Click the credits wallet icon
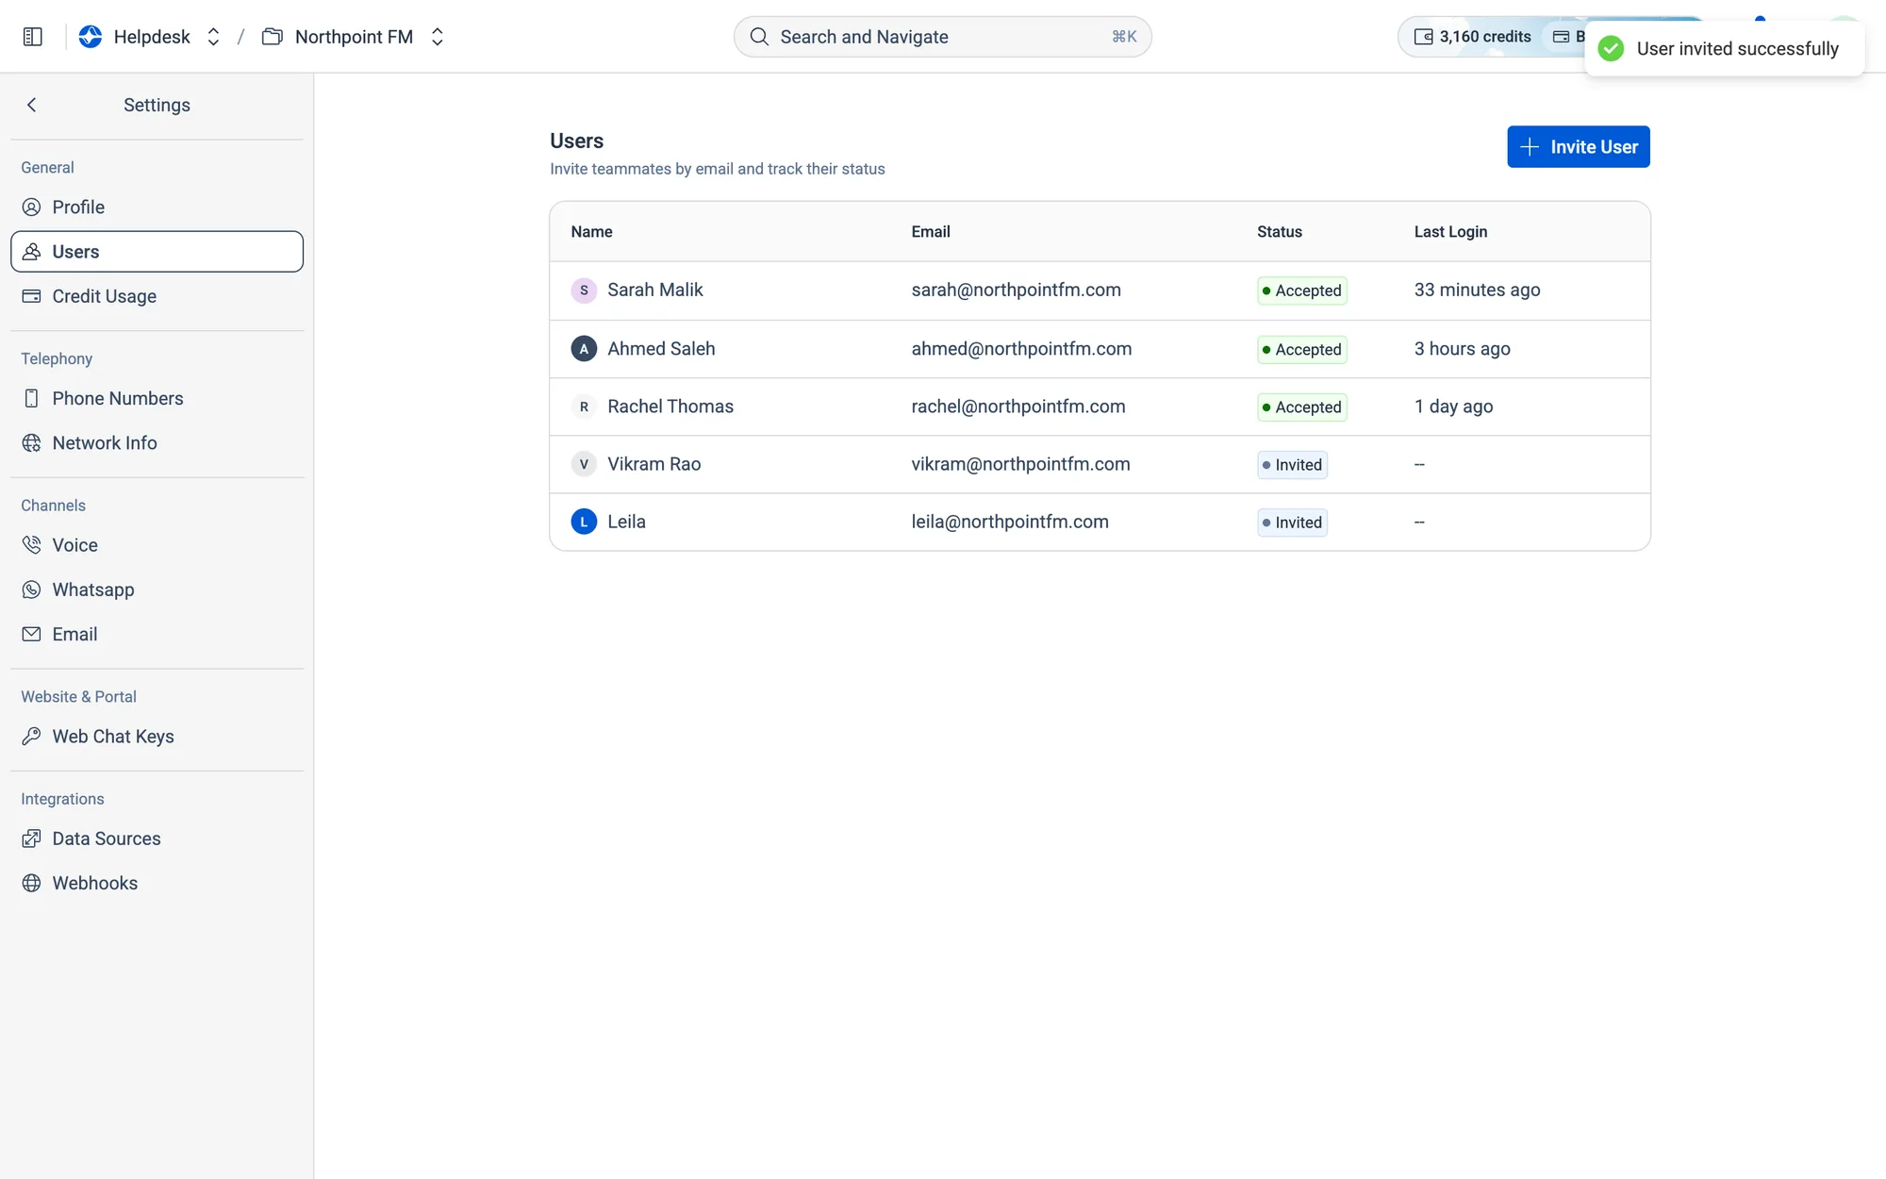 click(1423, 37)
